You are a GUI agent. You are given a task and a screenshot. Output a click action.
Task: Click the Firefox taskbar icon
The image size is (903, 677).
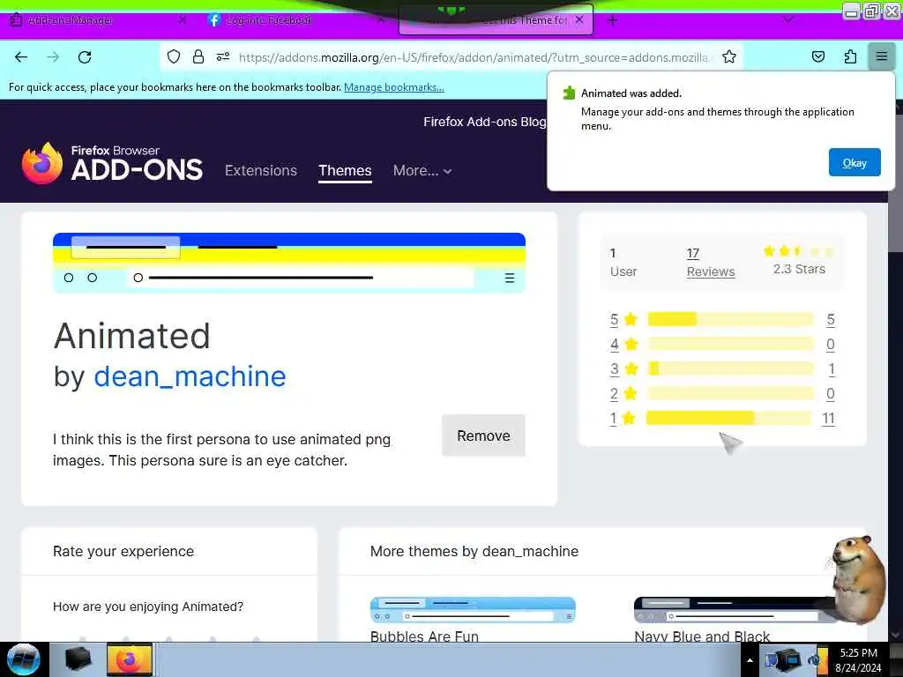pyautogui.click(x=131, y=659)
